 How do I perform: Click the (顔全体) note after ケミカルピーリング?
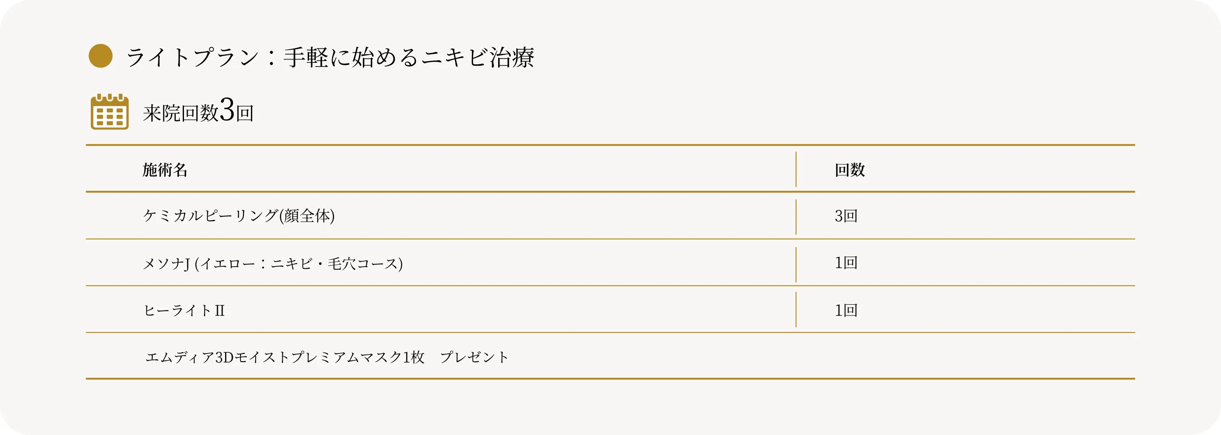pos(307,216)
